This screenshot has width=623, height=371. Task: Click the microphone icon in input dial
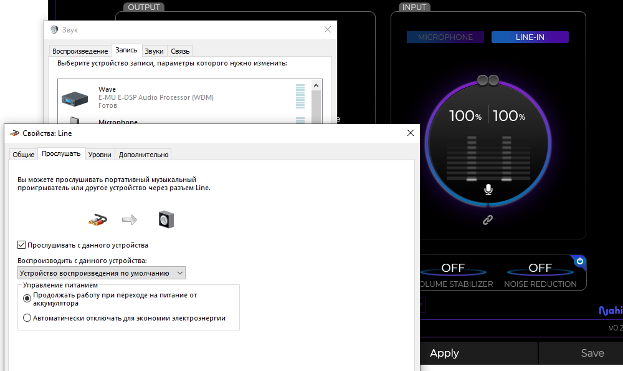[488, 190]
